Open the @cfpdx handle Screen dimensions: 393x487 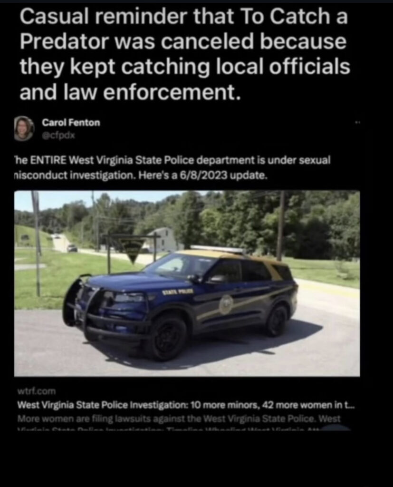[x=58, y=136]
